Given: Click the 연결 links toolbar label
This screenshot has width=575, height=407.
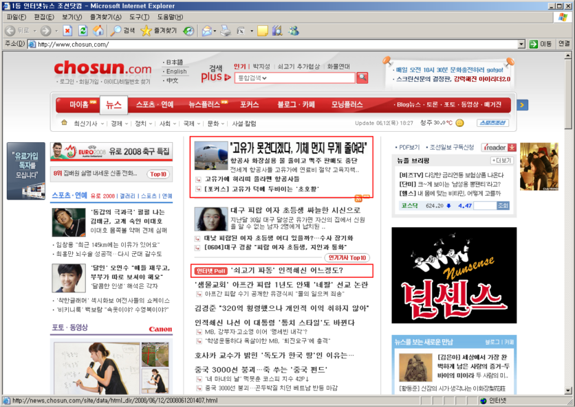Looking at the screenshot, I should pyautogui.click(x=564, y=43).
